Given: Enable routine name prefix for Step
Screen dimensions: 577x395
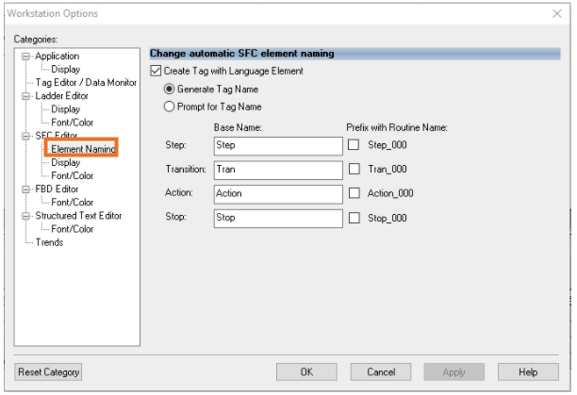Looking at the screenshot, I should coord(354,145).
